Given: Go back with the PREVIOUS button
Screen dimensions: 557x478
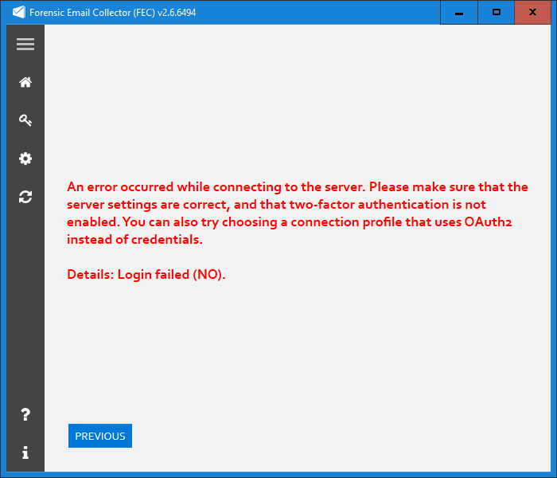Looking at the screenshot, I should [x=100, y=436].
